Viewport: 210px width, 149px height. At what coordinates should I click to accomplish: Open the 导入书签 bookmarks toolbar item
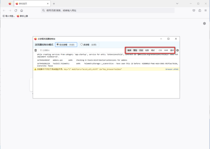pyautogui.click(x=8, y=16)
